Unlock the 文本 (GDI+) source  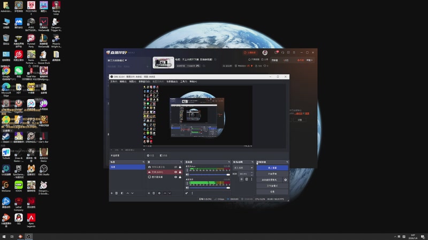click(180, 172)
